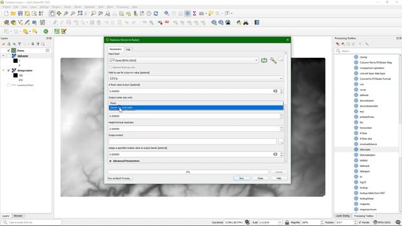This screenshot has width=402, height=226.
Task: Open the Processing Toolbox gear icon in toolbar
Action: click(187, 13)
